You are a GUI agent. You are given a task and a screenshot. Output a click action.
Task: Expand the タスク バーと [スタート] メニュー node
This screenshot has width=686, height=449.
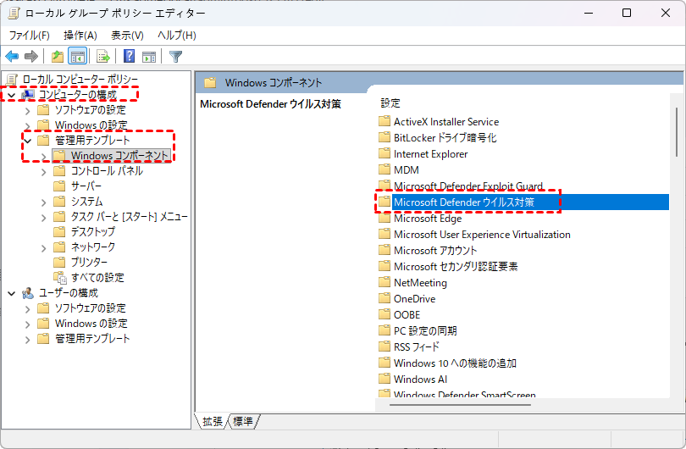(x=44, y=217)
